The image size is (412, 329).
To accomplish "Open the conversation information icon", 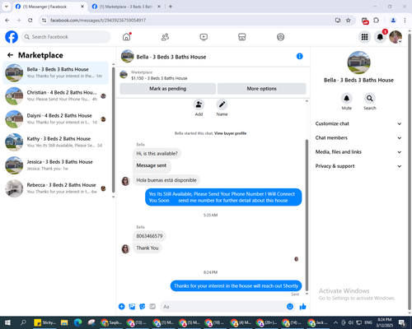I will click(x=299, y=56).
